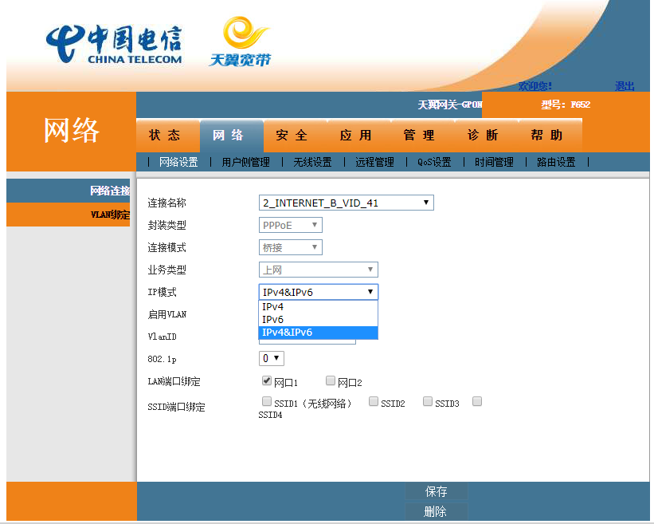Tick the SSID3 checkbox
This screenshot has width=654, height=524.
[428, 402]
